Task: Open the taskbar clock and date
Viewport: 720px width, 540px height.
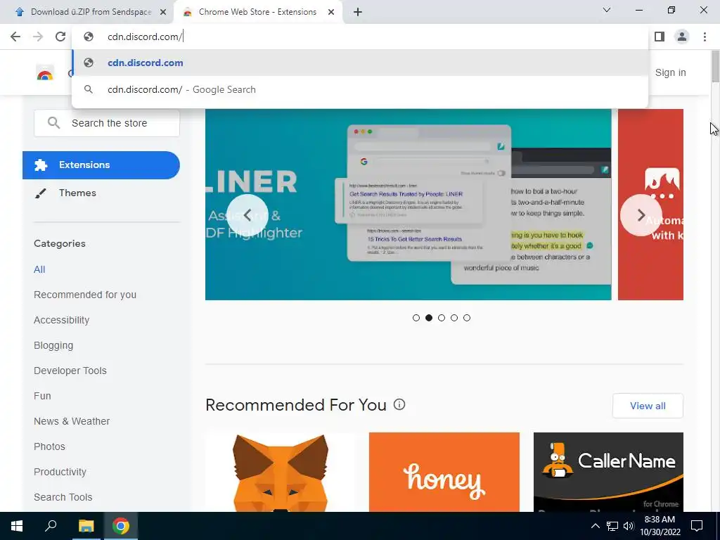Action: click(x=660, y=526)
